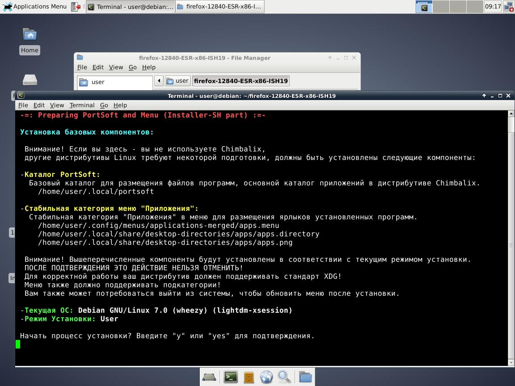The width and height of the screenshot is (515, 386).
Task: Click the green terminal cursor
Action: 18,344
